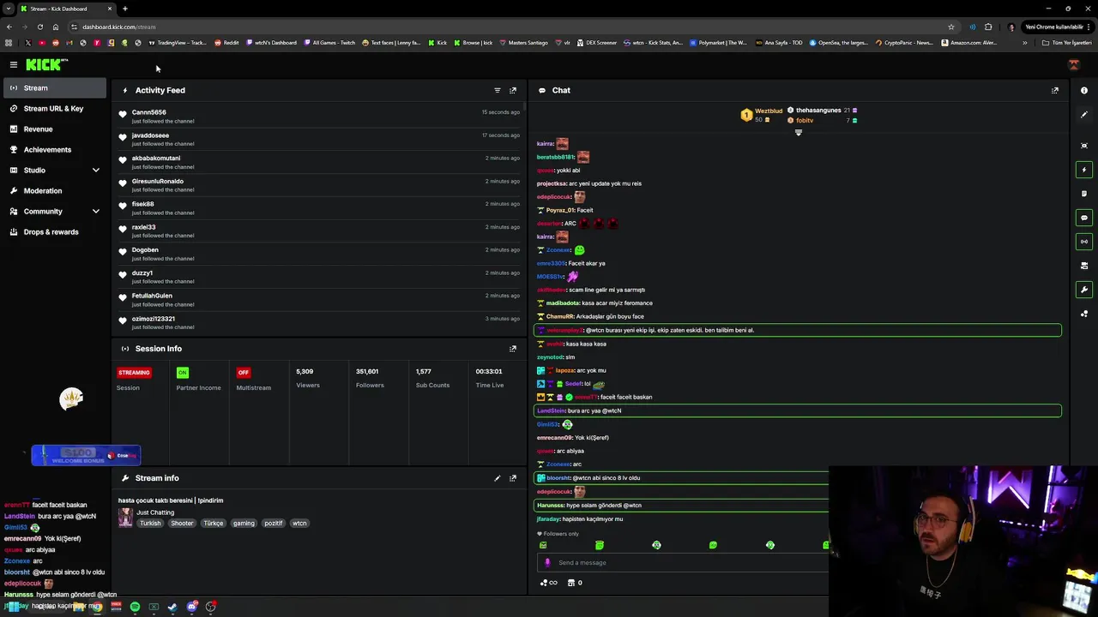Toggle the broadcast signal panel in right sidebar
Image resolution: width=1098 pixels, height=617 pixels.
coord(1084,242)
